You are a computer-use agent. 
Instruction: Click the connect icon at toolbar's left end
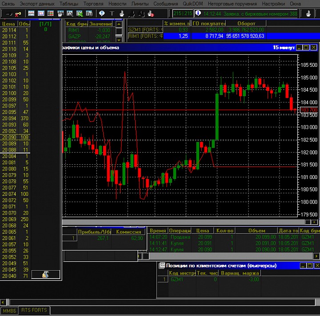8,13
